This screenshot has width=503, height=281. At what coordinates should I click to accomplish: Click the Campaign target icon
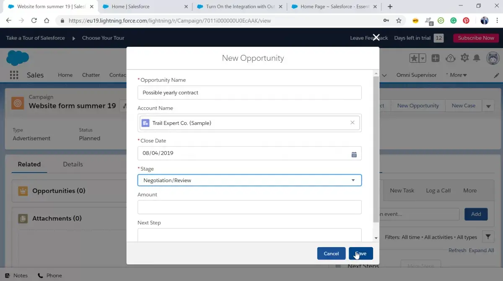click(18, 103)
